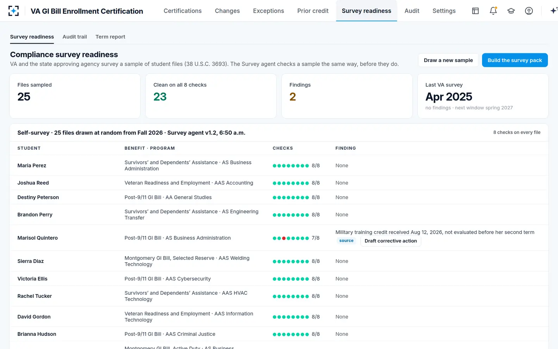Switch to the Audit trail subtab
The image size is (558, 349).
pyautogui.click(x=75, y=37)
